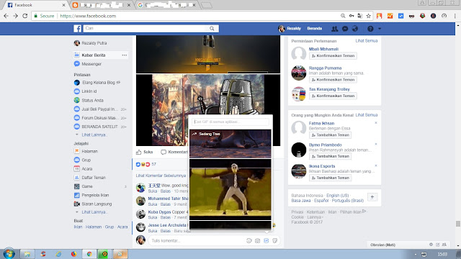
Task: Expand Lihat Lainnya under Pintasan
Action: [x=94, y=135]
